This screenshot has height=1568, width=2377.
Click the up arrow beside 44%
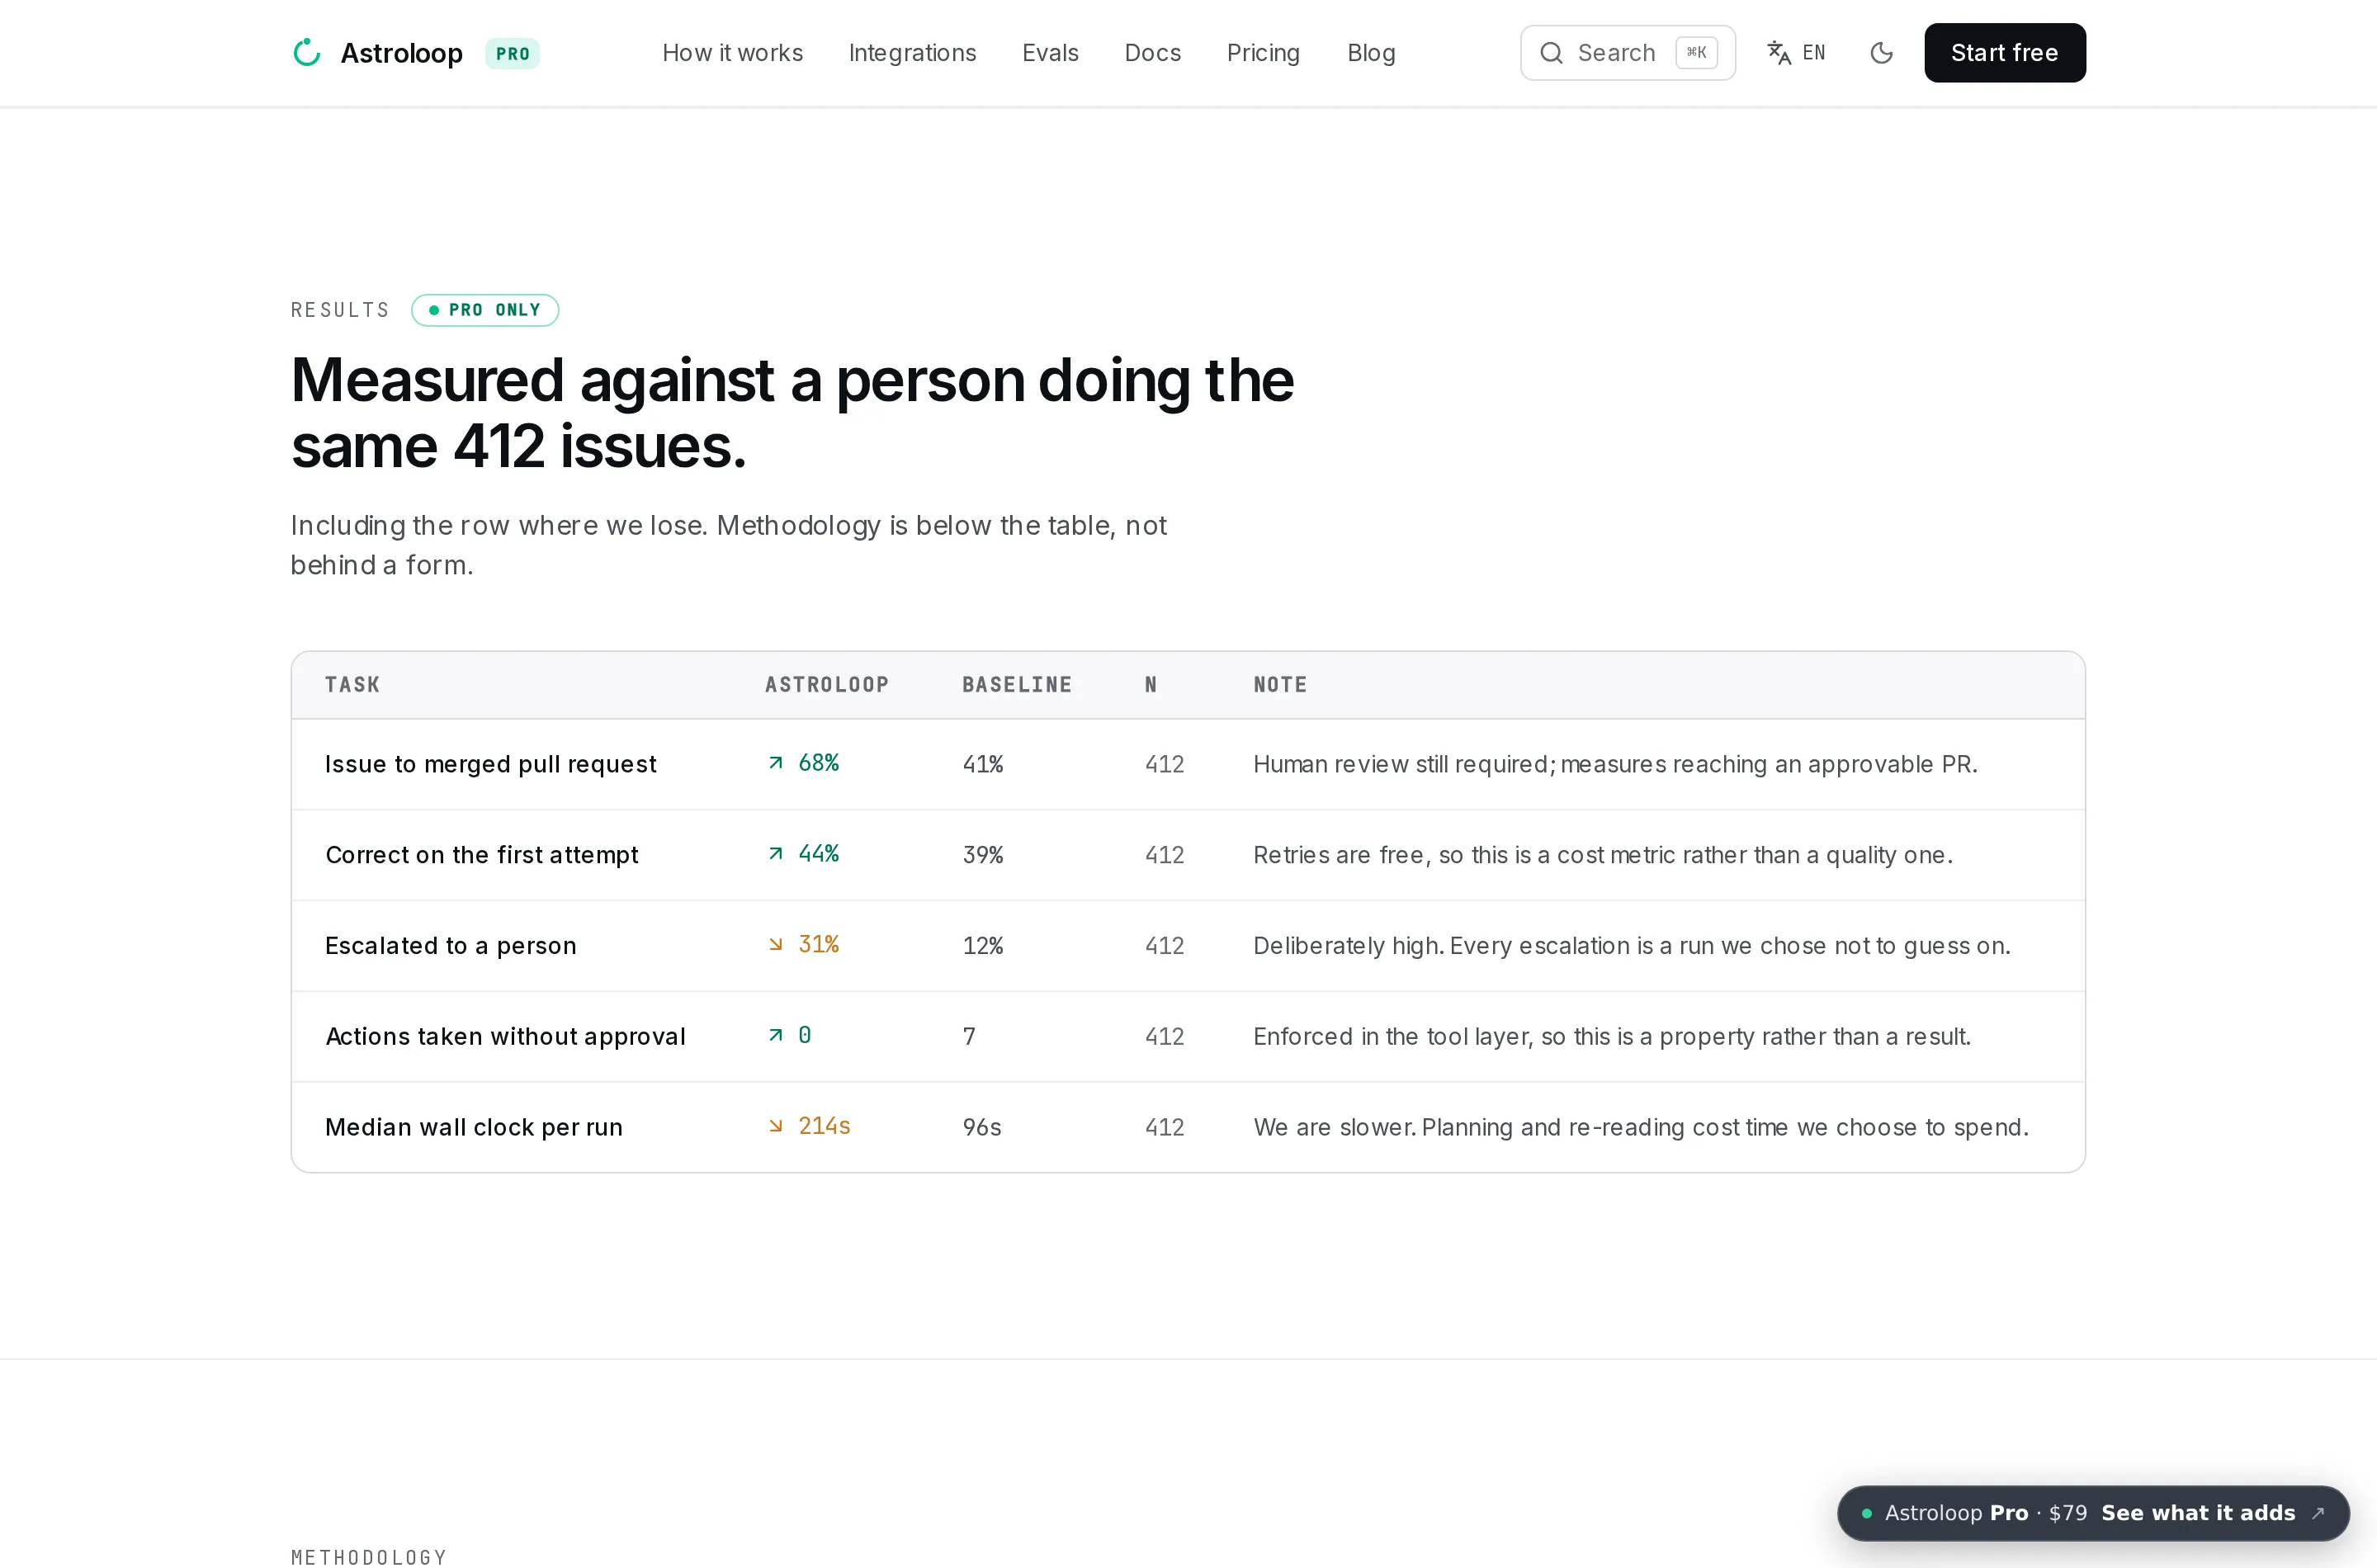(775, 854)
